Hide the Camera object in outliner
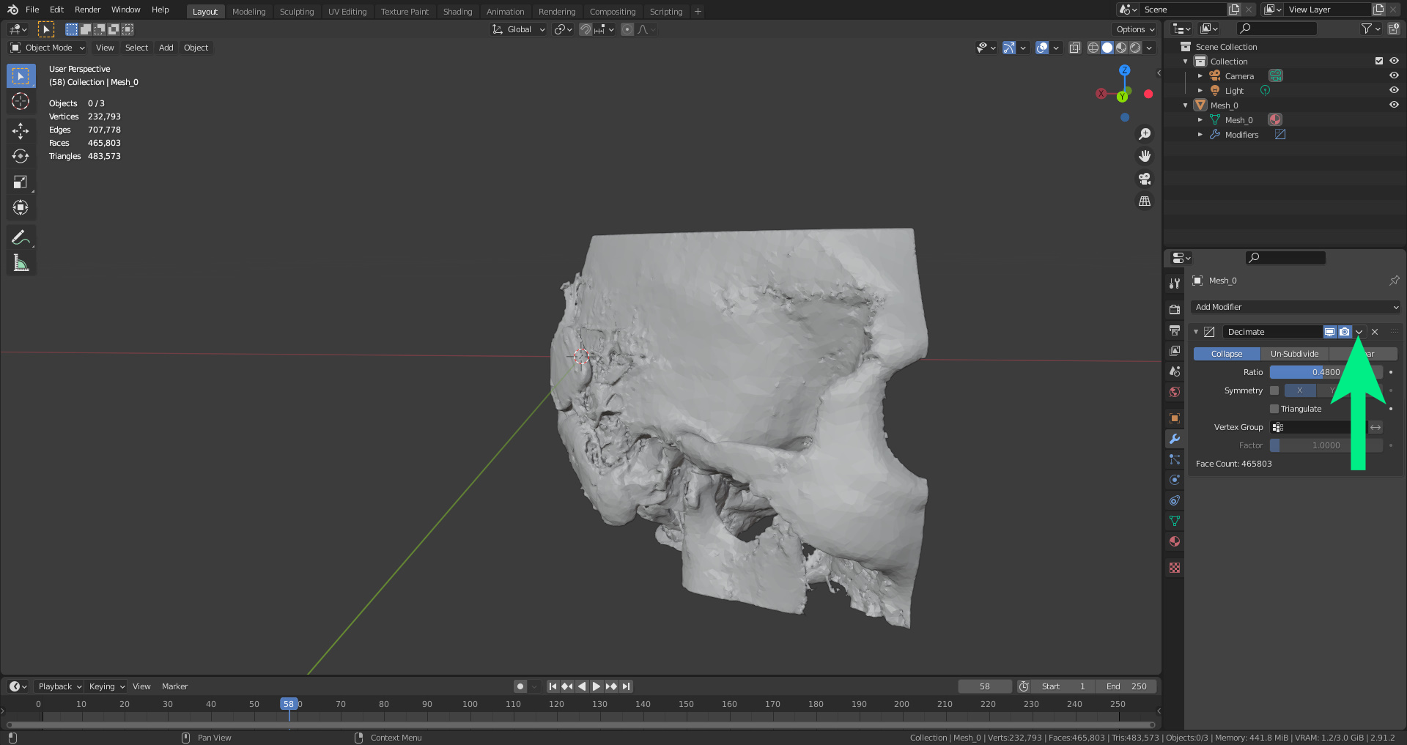This screenshot has height=745, width=1407. (x=1394, y=75)
